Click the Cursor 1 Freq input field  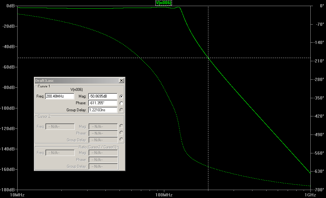[60, 96]
